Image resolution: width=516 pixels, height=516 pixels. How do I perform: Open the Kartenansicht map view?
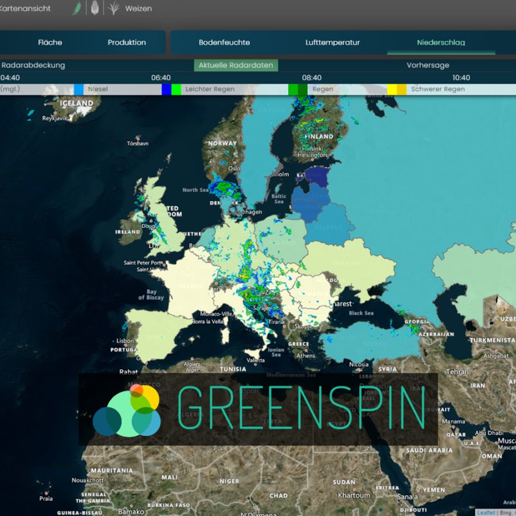(x=25, y=9)
